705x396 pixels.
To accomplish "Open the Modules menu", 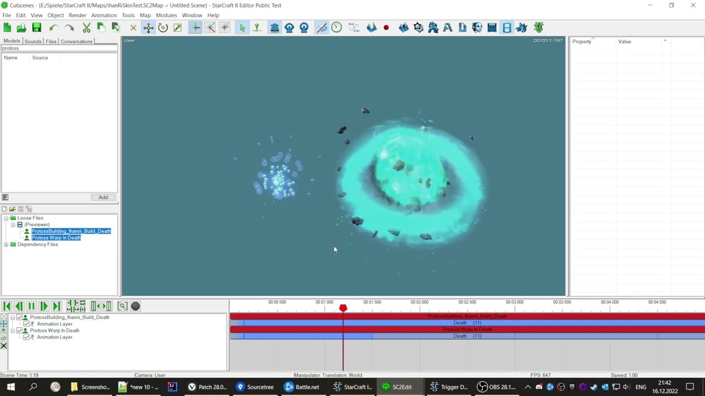I will (166, 15).
